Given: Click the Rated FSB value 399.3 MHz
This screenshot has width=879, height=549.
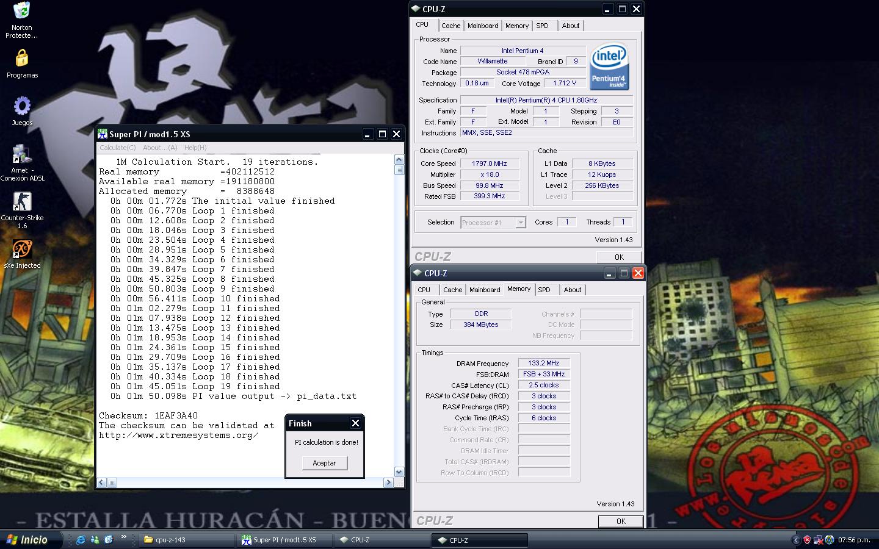Looking at the screenshot, I should [x=490, y=196].
